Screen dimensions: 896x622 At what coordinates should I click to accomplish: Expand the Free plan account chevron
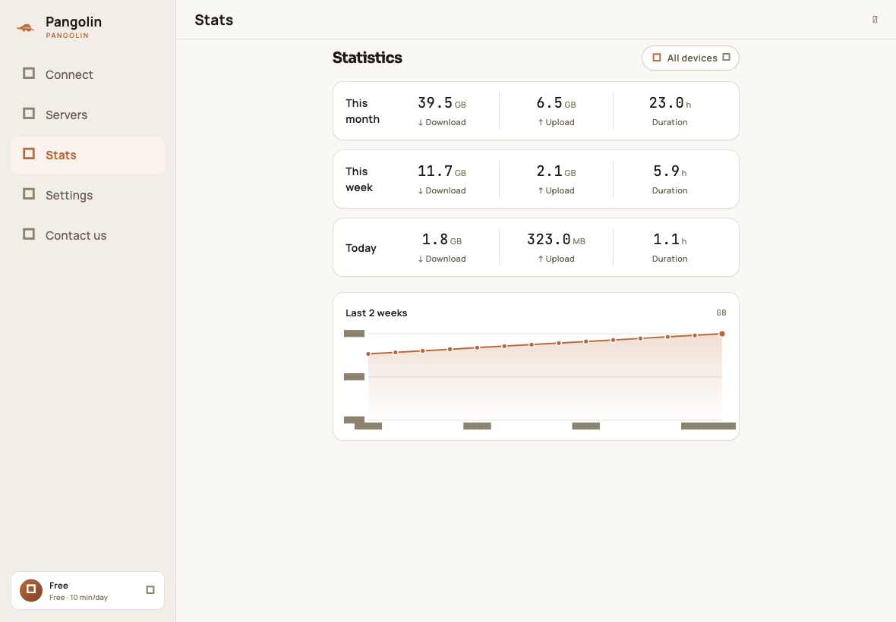click(x=150, y=590)
